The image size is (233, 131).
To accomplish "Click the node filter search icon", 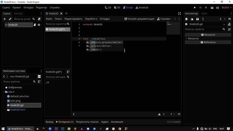I will click(x=34, y=19).
